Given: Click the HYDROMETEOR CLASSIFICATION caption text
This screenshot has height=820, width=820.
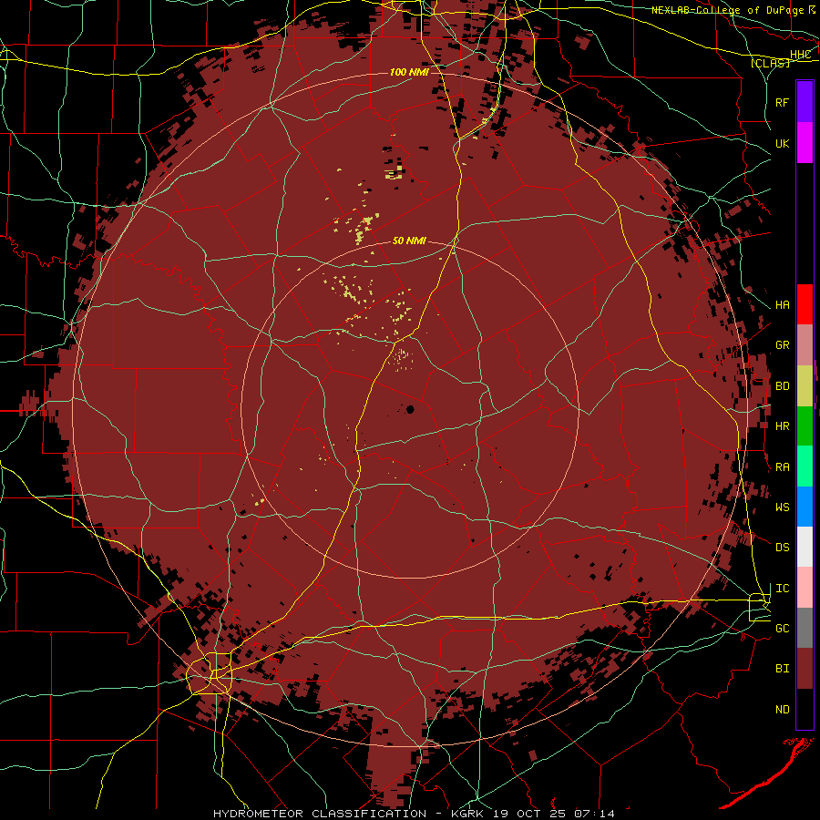Looking at the screenshot, I should pos(320,814).
